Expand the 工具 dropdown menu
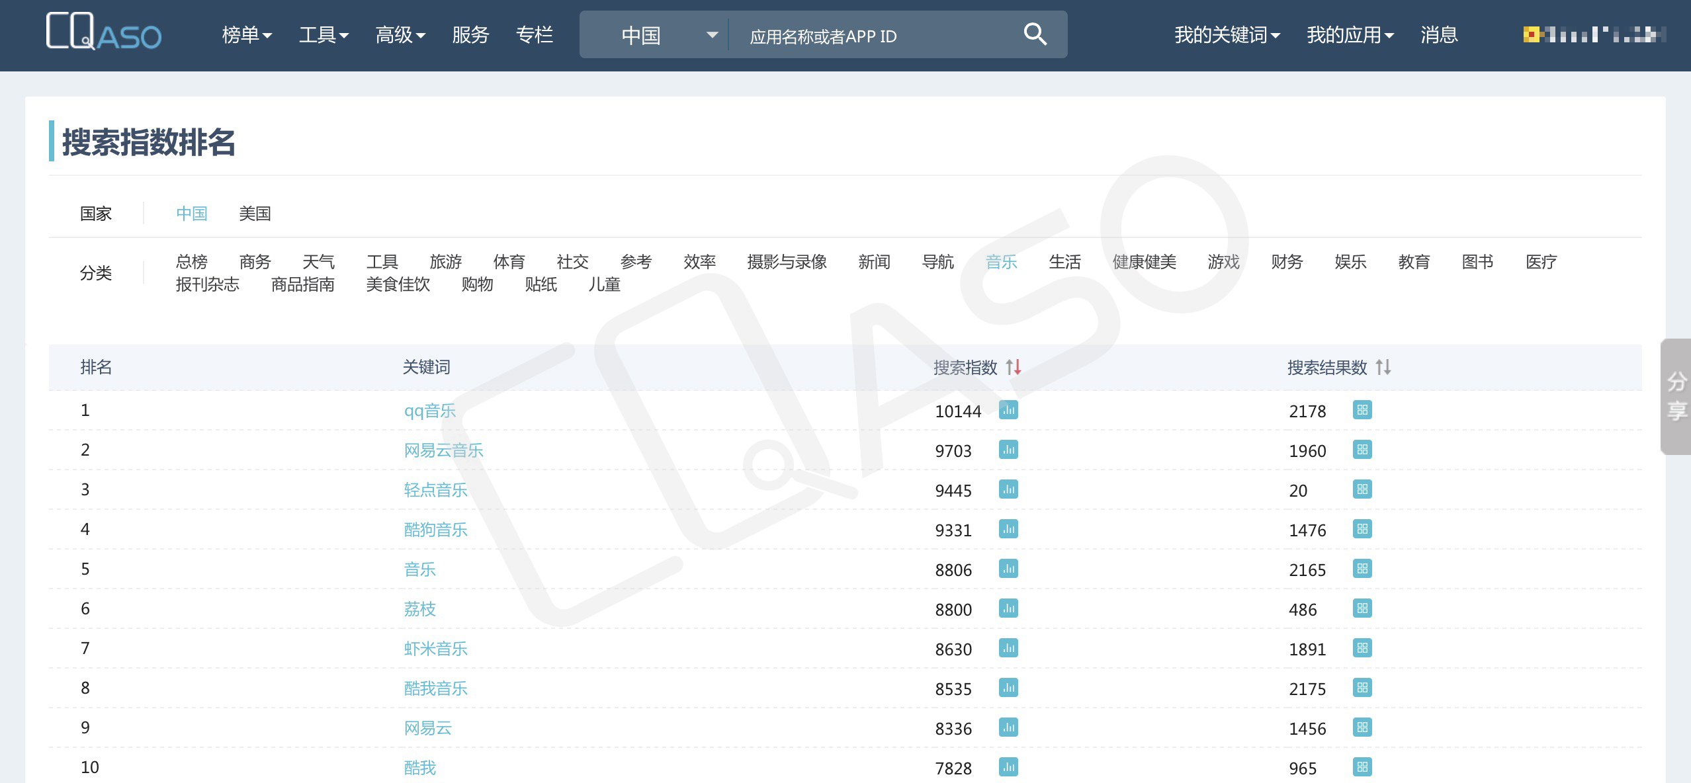 [x=324, y=35]
